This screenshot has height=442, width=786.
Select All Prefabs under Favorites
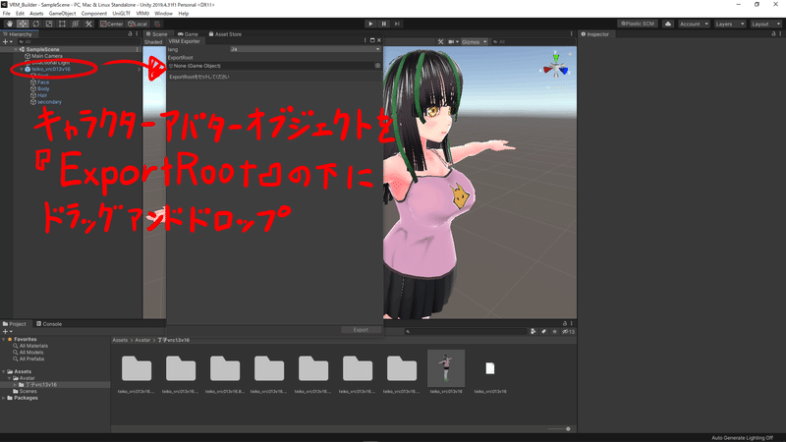(31, 359)
